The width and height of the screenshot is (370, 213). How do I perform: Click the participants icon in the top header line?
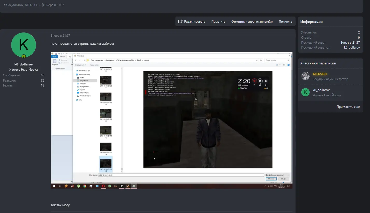pos(5,5)
